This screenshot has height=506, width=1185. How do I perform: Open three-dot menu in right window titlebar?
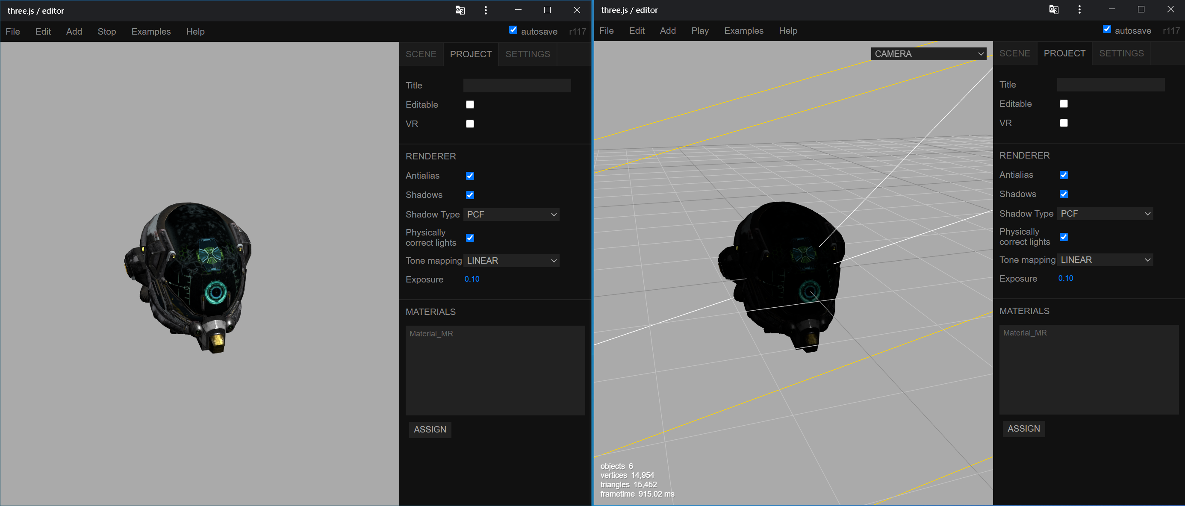1080,9
